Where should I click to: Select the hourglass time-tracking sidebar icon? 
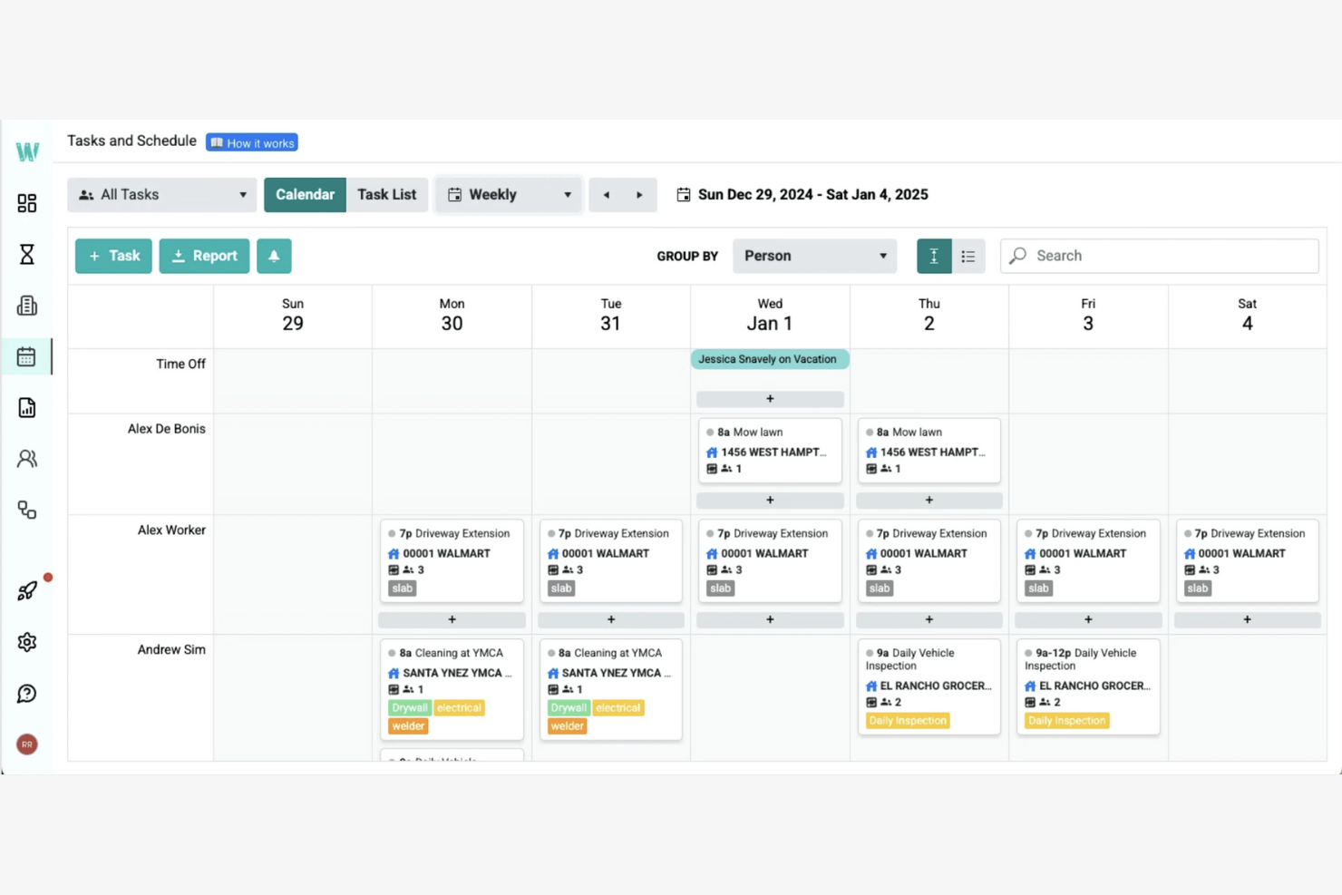click(27, 255)
